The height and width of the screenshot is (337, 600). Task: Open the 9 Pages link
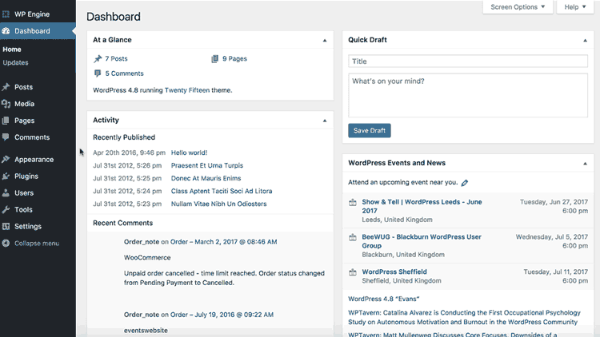[234, 59]
